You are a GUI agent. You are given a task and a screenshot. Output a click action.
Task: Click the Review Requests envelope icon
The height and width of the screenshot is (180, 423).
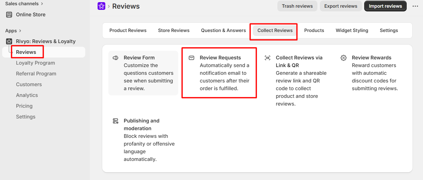(x=191, y=58)
